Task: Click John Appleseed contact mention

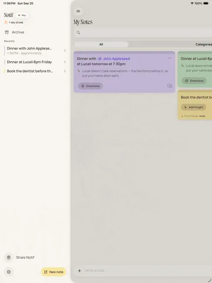Action: [x=114, y=58]
